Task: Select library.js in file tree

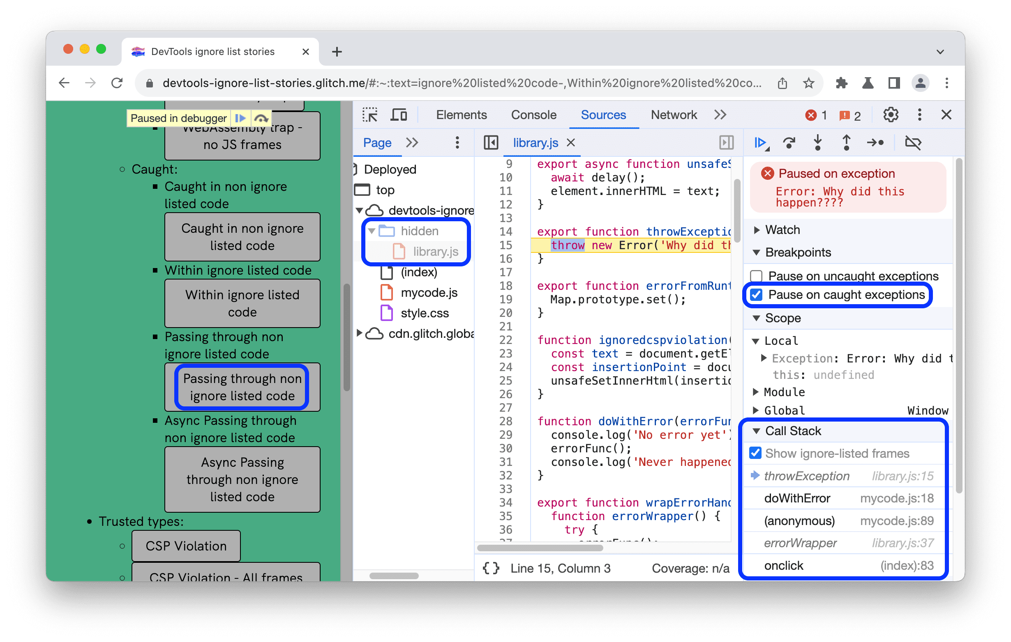Action: pyautogui.click(x=435, y=250)
